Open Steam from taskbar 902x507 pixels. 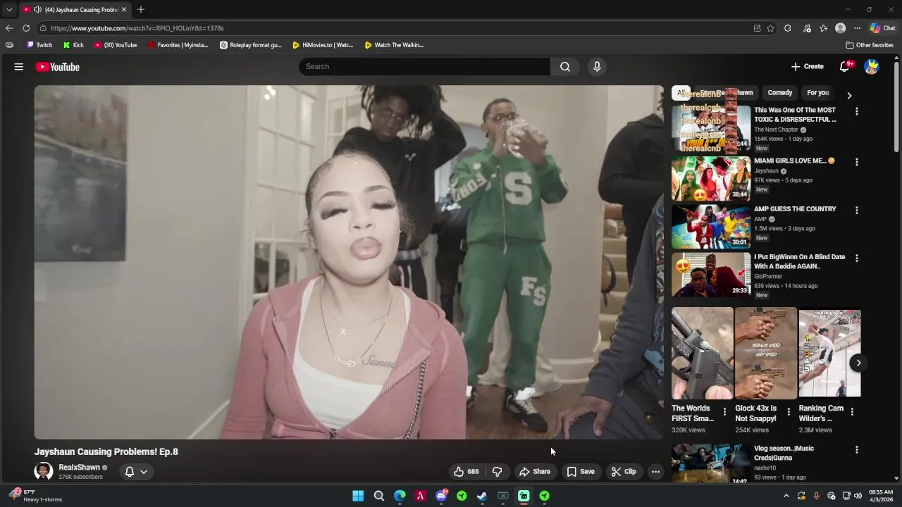click(x=482, y=496)
